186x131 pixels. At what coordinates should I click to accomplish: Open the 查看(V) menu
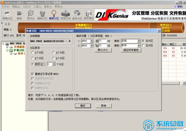48,7
